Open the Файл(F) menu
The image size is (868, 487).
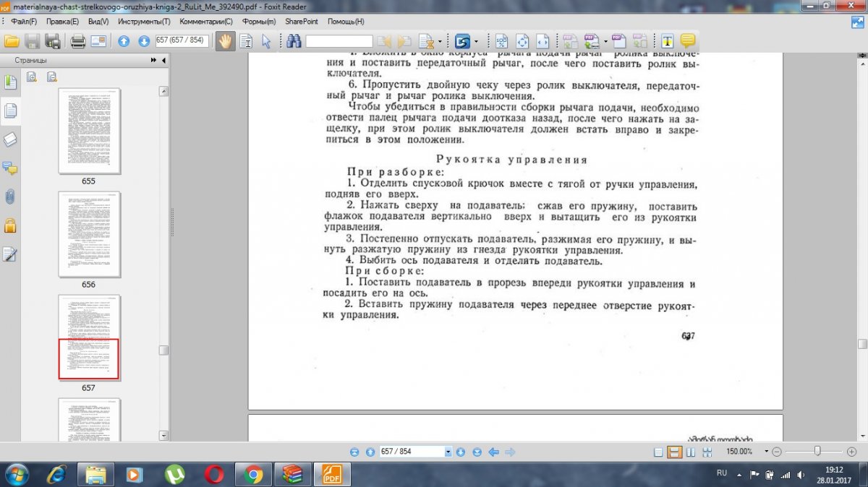(x=24, y=22)
